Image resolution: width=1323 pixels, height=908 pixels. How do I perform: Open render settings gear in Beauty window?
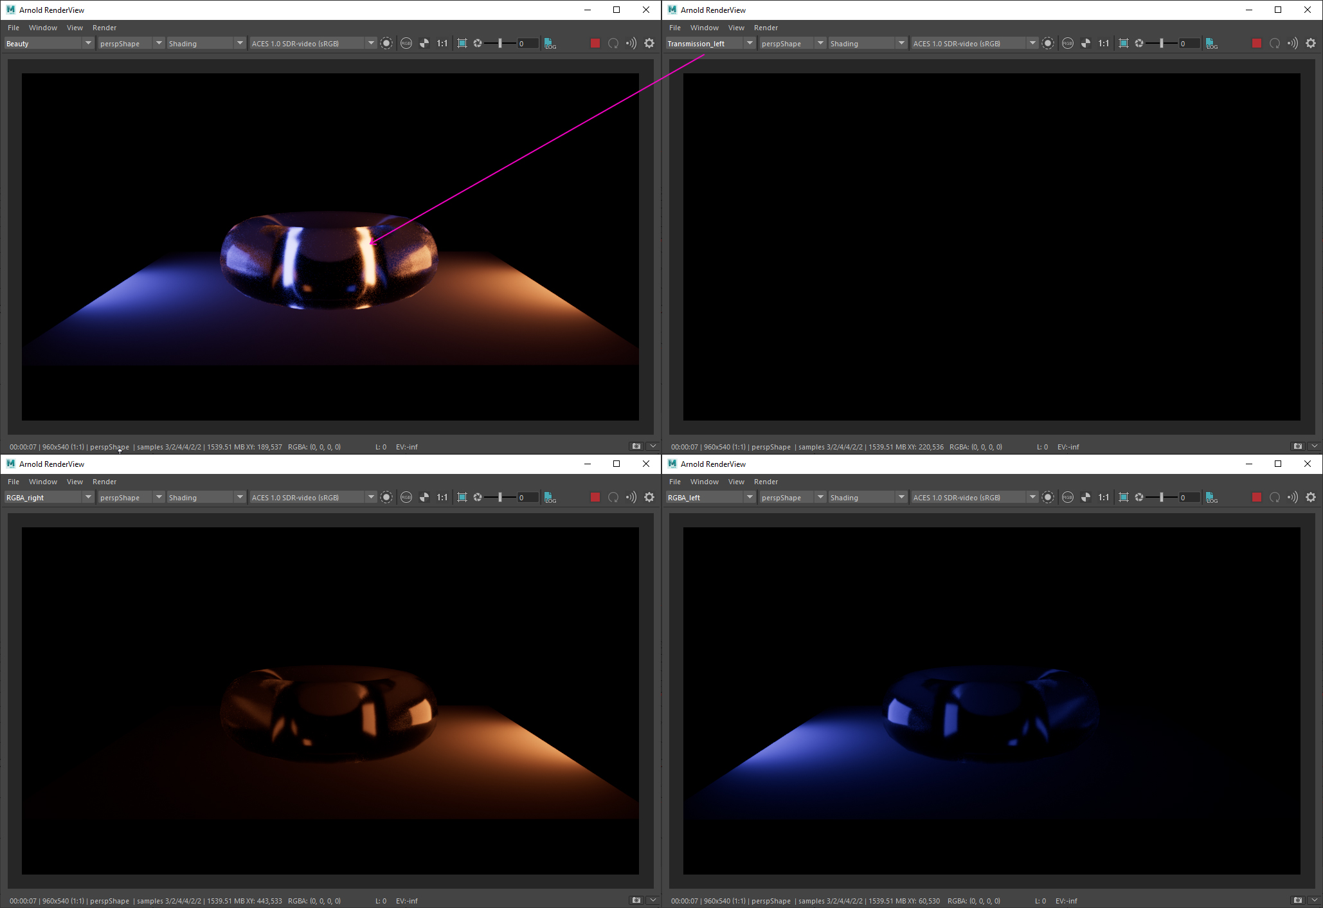click(649, 44)
